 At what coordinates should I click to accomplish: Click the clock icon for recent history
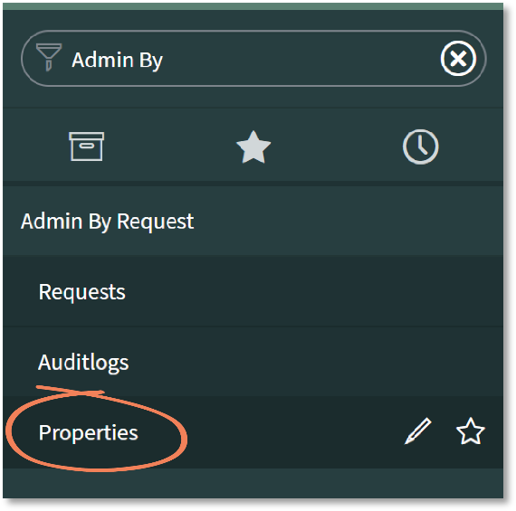pos(421,147)
